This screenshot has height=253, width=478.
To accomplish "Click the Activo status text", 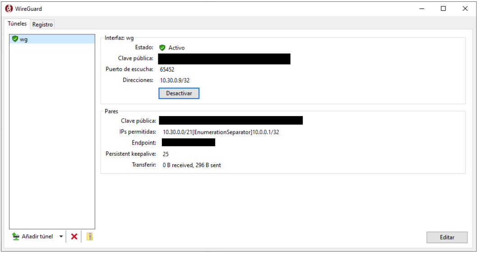I will pos(176,48).
